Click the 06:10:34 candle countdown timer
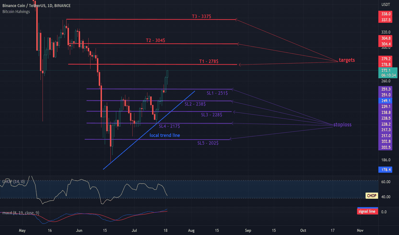Image resolution: width=399 pixels, height=235 pixels. (x=388, y=76)
